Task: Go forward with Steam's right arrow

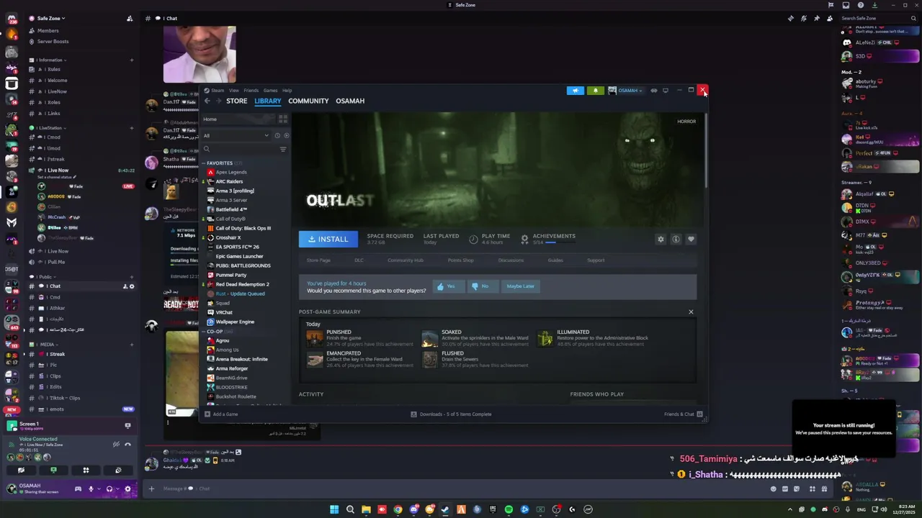Action: pyautogui.click(x=218, y=101)
